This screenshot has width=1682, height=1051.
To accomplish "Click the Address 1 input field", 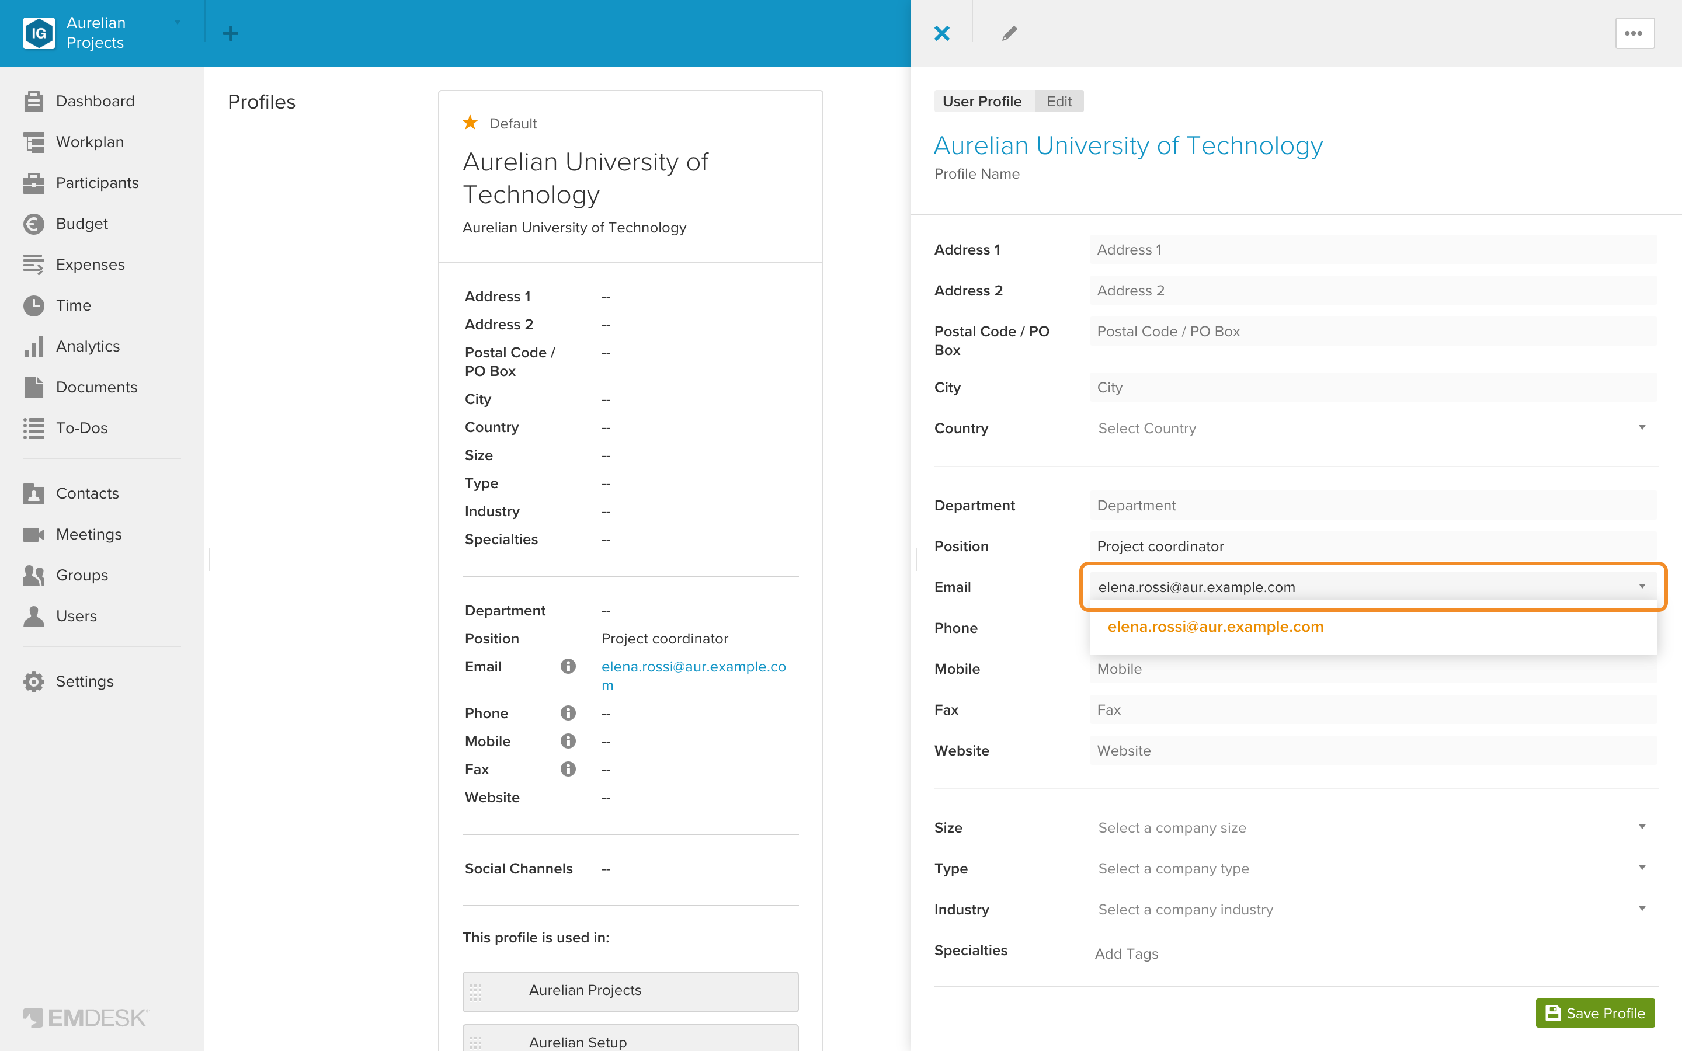I will [x=1372, y=250].
